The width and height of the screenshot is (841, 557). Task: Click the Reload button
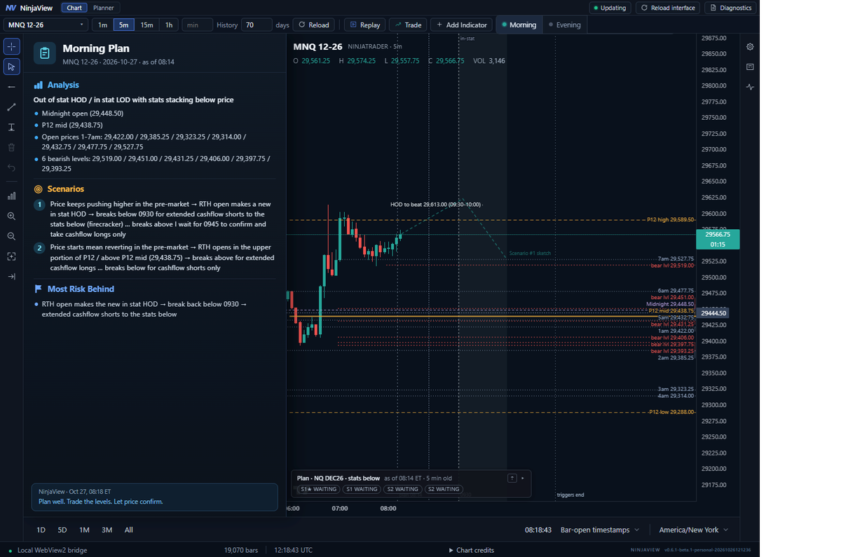click(x=313, y=25)
